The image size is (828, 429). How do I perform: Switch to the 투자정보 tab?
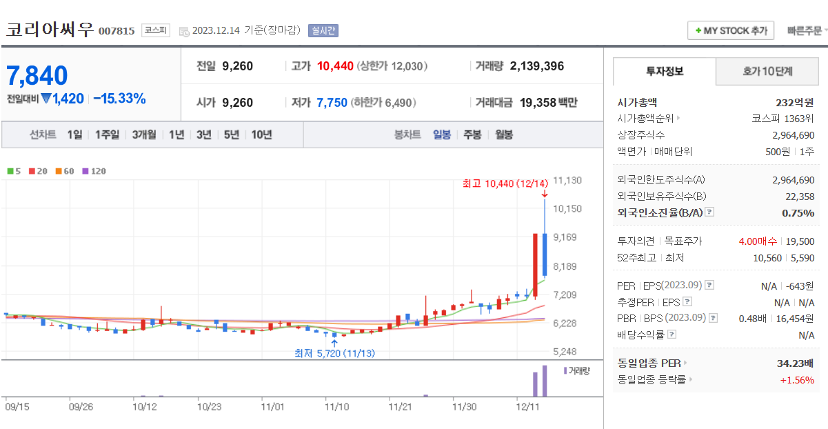[x=665, y=71]
